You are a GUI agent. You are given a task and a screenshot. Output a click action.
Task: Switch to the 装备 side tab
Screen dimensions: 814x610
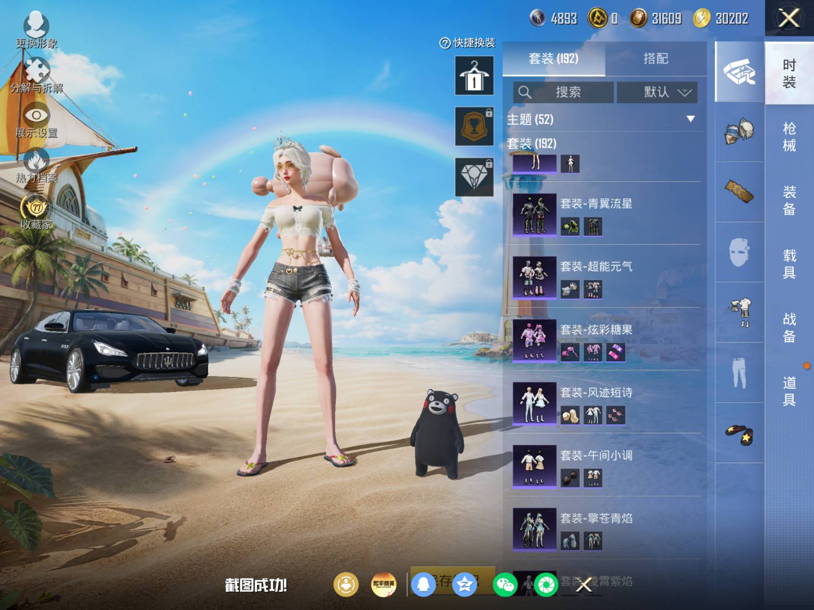(x=789, y=200)
